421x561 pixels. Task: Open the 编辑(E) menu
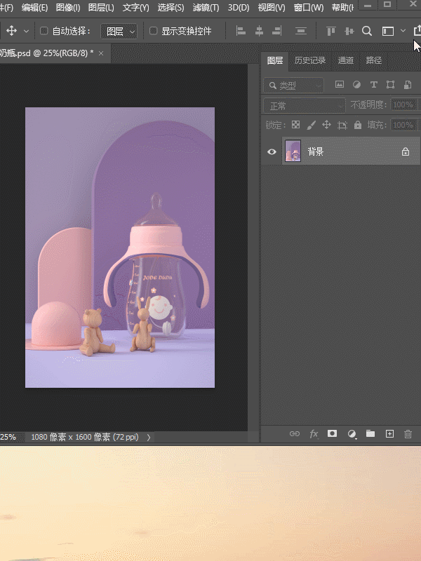pos(34,7)
